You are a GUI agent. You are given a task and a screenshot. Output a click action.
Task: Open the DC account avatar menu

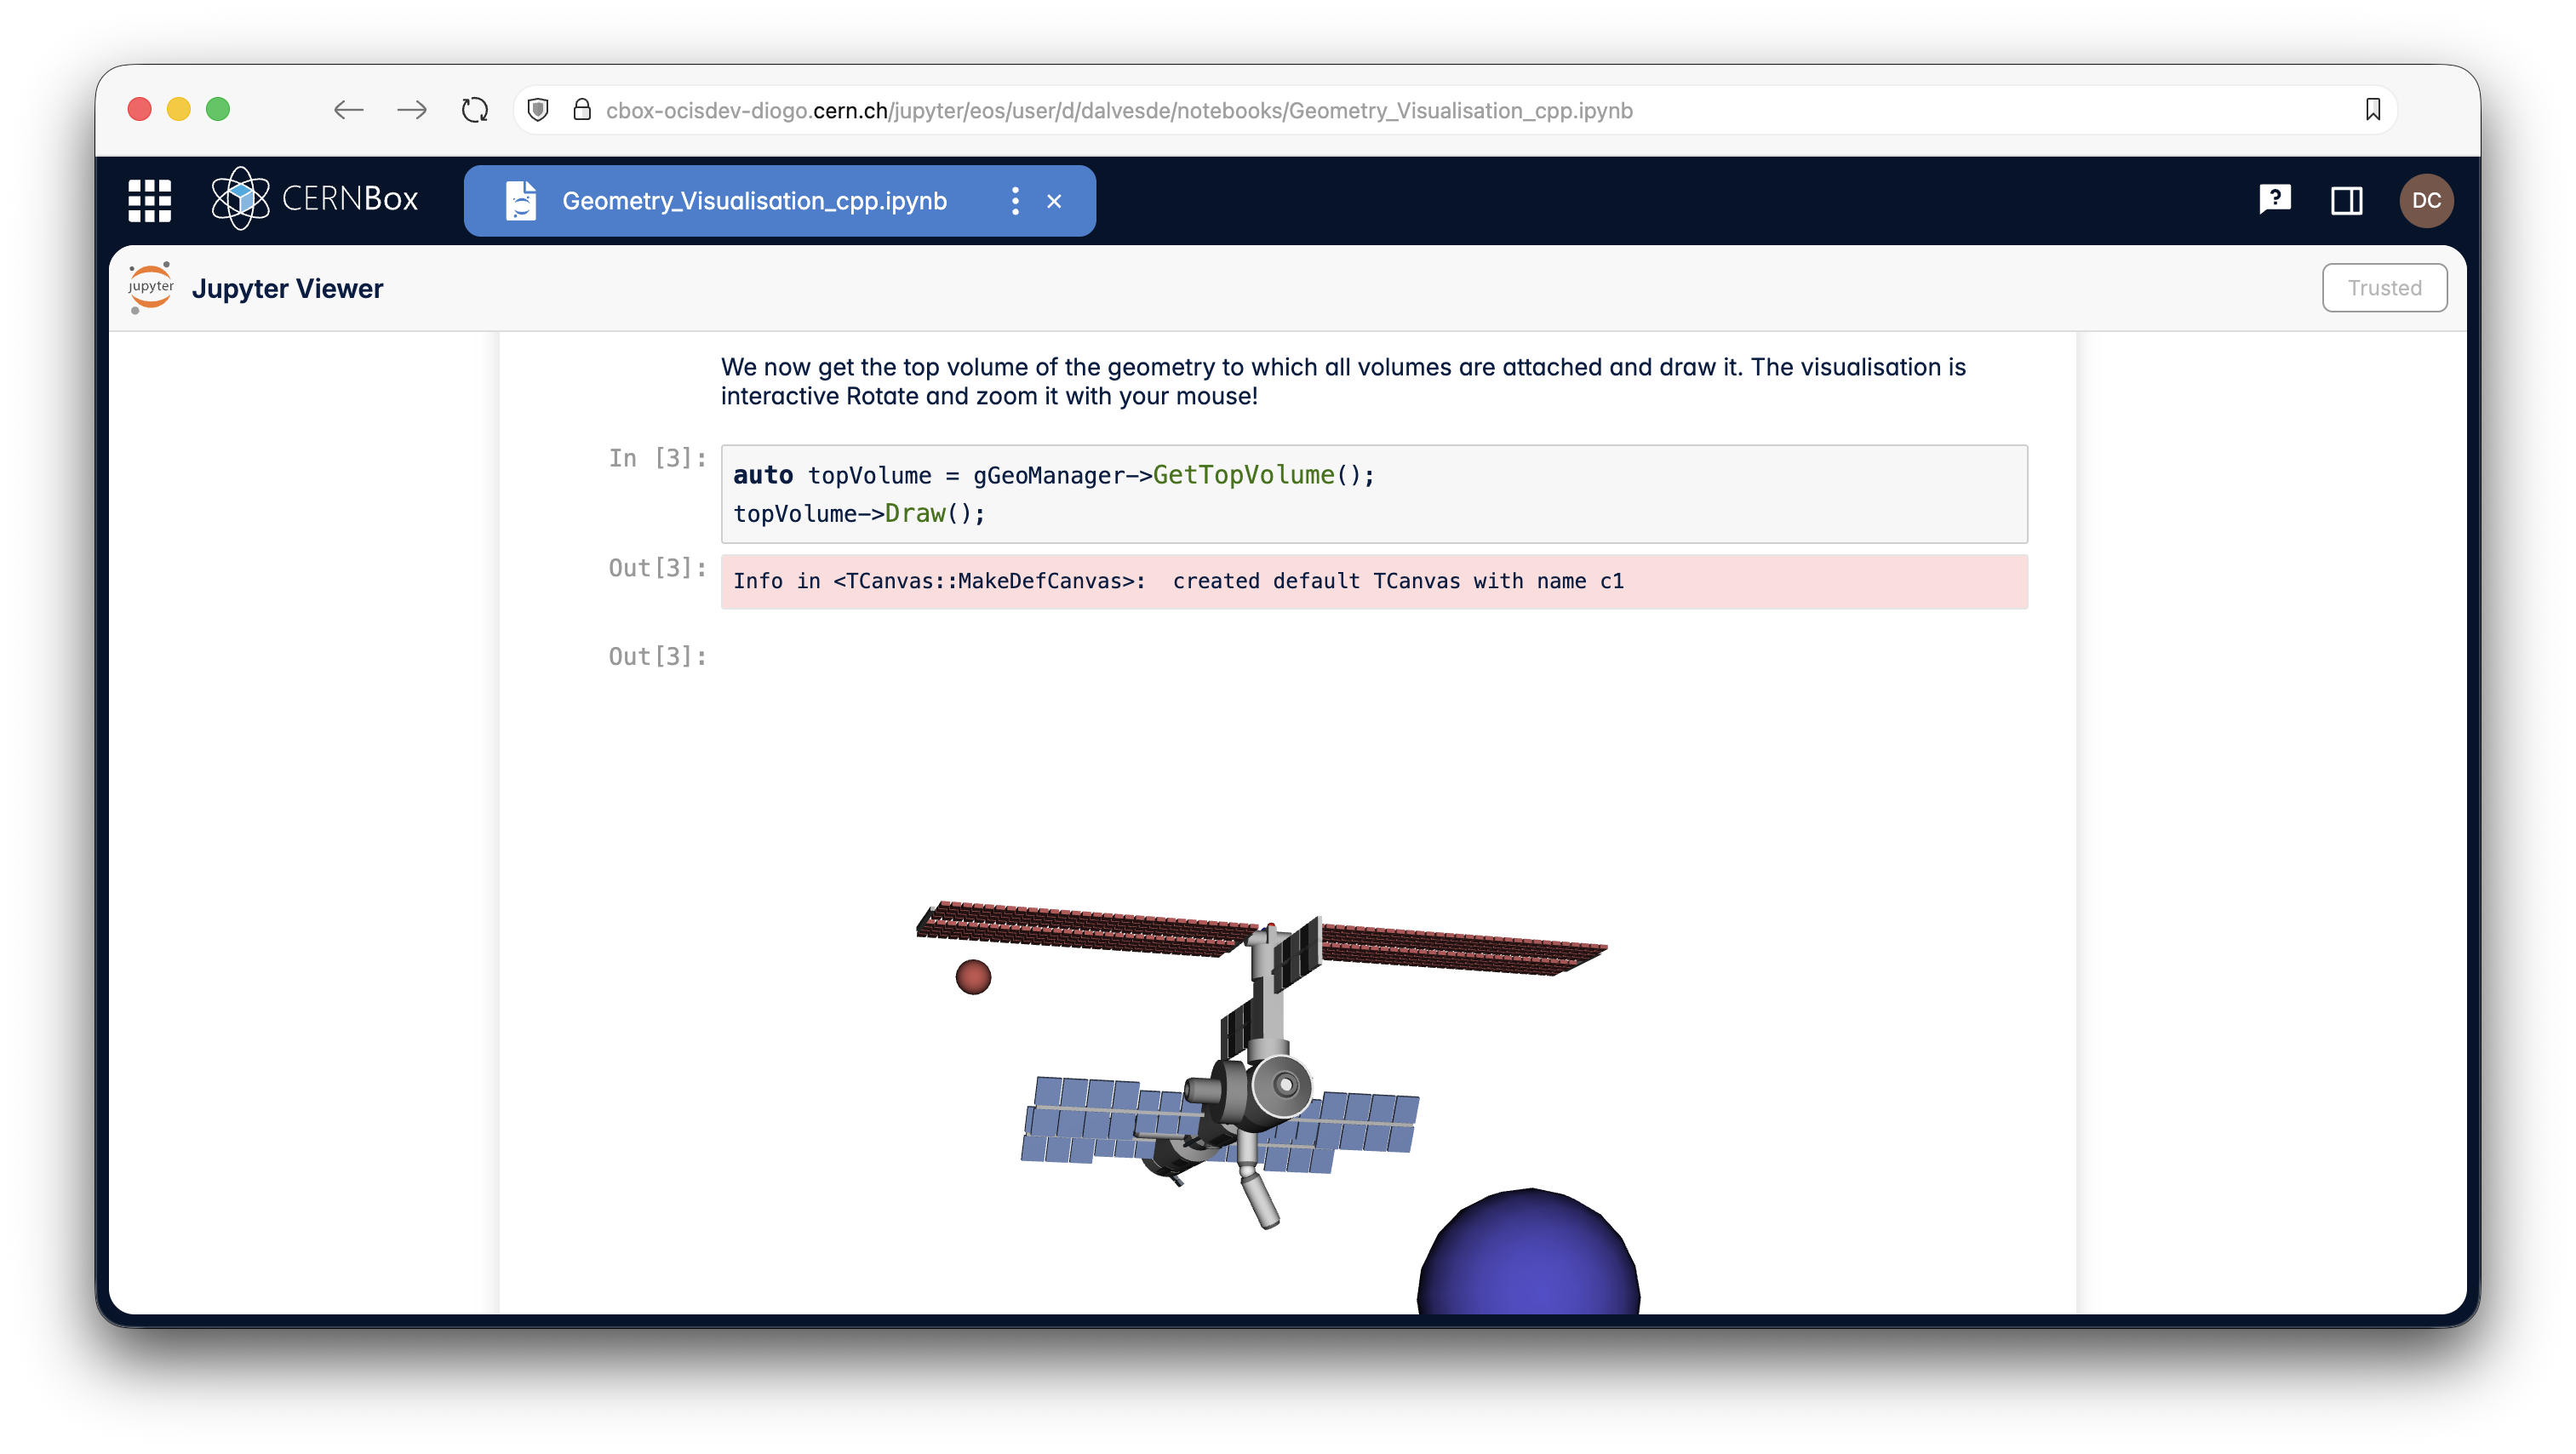[x=2427, y=200]
